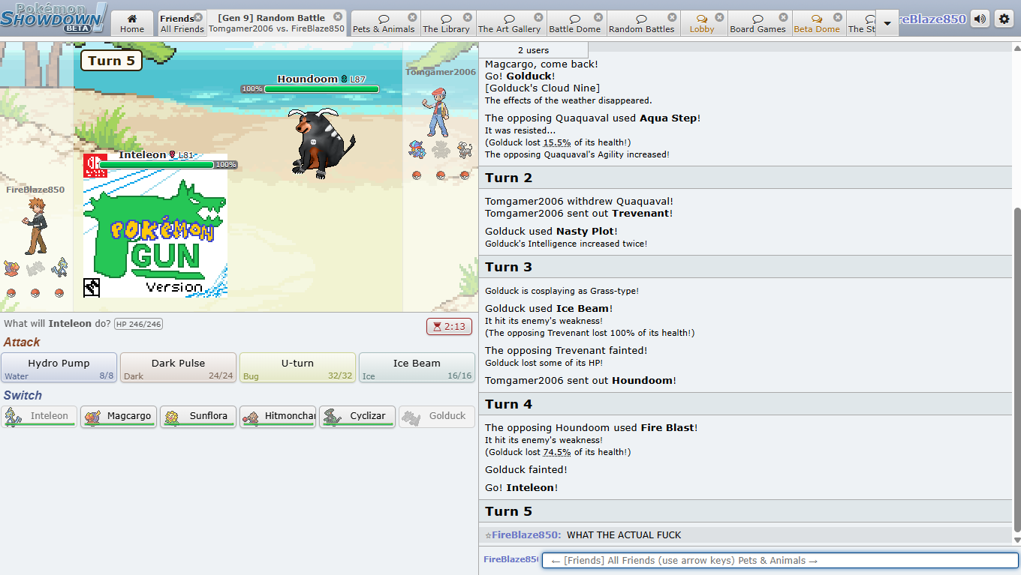The width and height of the screenshot is (1021, 575).
Task: Close the Battle Dome chat tab
Action: [598, 16]
